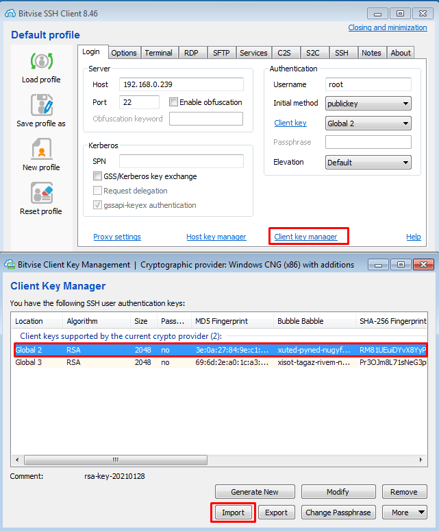Screen dimensions: 439x531
Task: Click the Bitvise SSH Client title bar icon
Action: click(10, 14)
